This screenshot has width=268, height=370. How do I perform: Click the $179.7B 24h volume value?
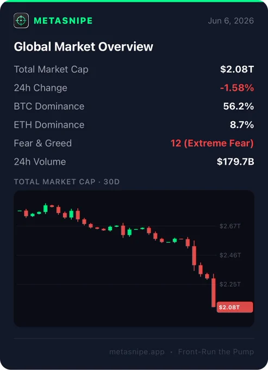point(235,162)
